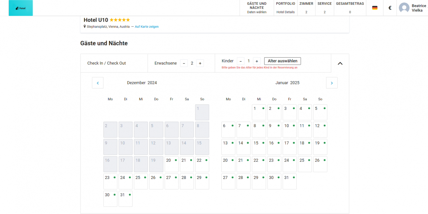Select 18 January 2025

[x=305, y=147]
